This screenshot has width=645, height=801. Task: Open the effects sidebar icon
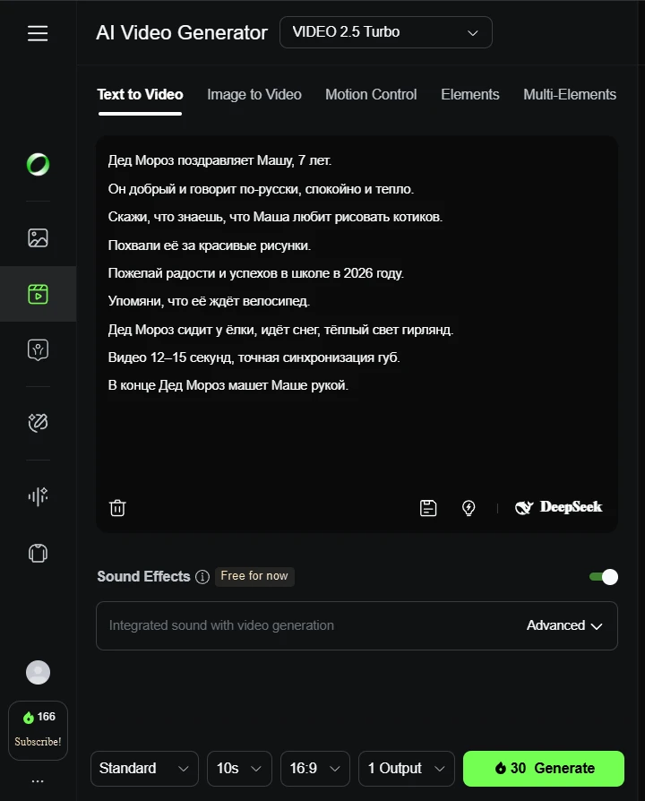point(38,423)
